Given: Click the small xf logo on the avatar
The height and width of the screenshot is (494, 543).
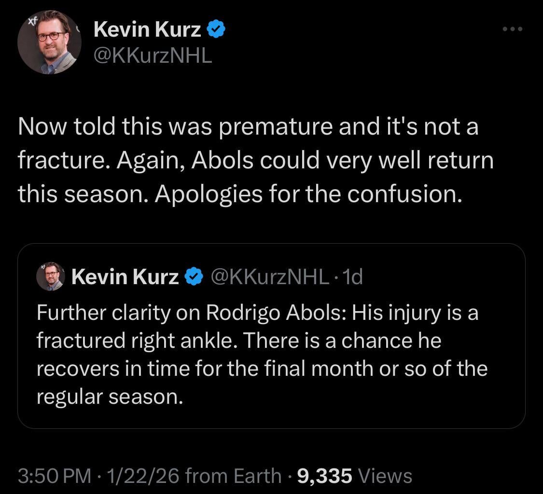Looking at the screenshot, I should (x=32, y=21).
